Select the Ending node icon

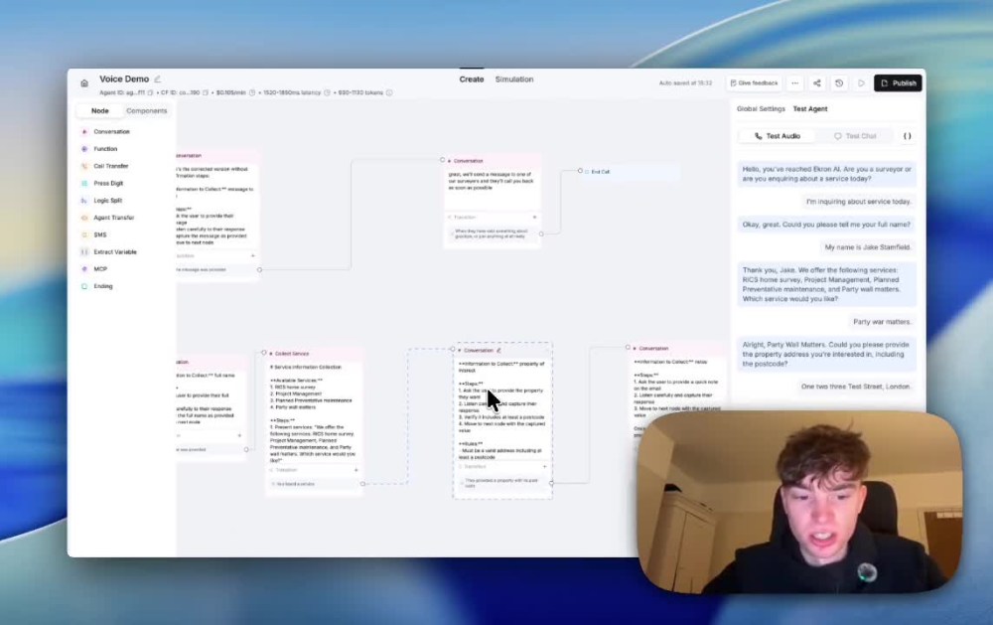84,286
